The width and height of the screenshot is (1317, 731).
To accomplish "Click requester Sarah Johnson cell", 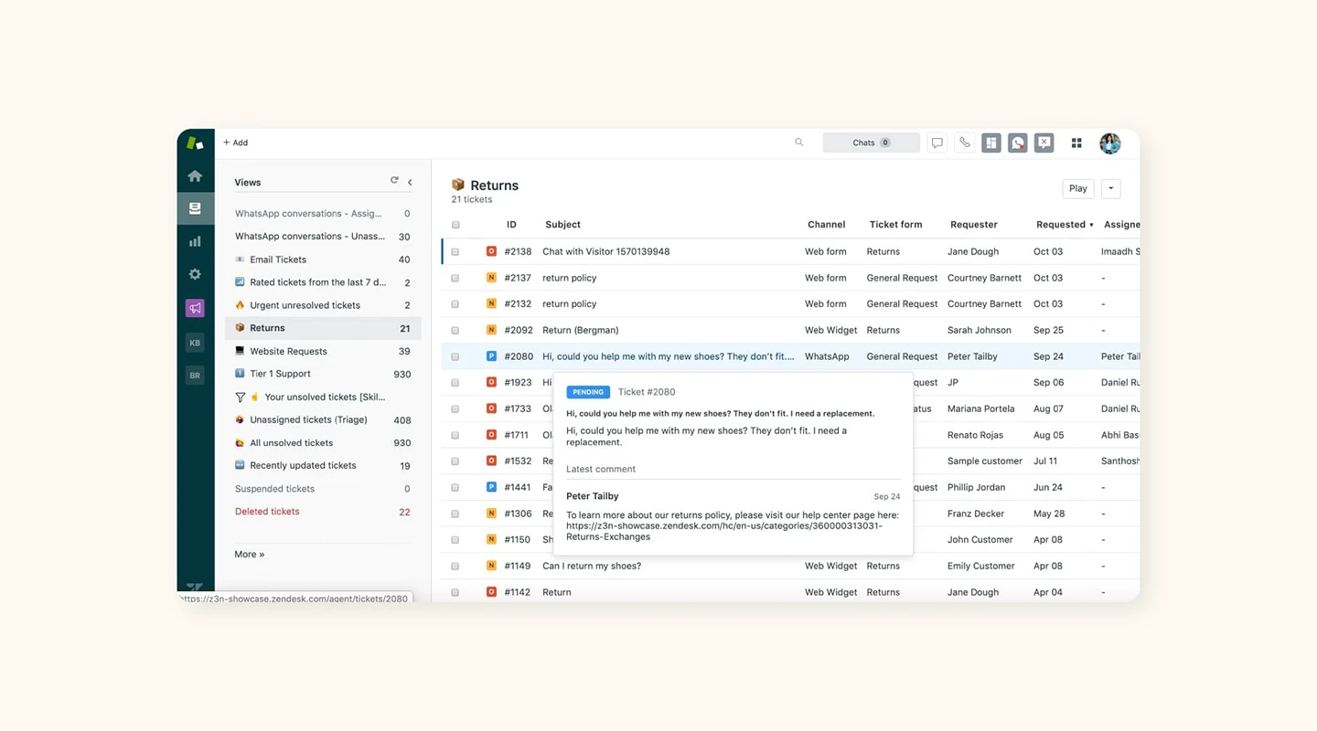I will (x=980, y=330).
